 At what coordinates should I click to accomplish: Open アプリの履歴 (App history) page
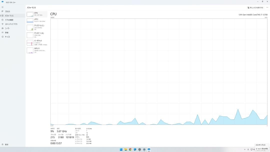click(x=9, y=20)
